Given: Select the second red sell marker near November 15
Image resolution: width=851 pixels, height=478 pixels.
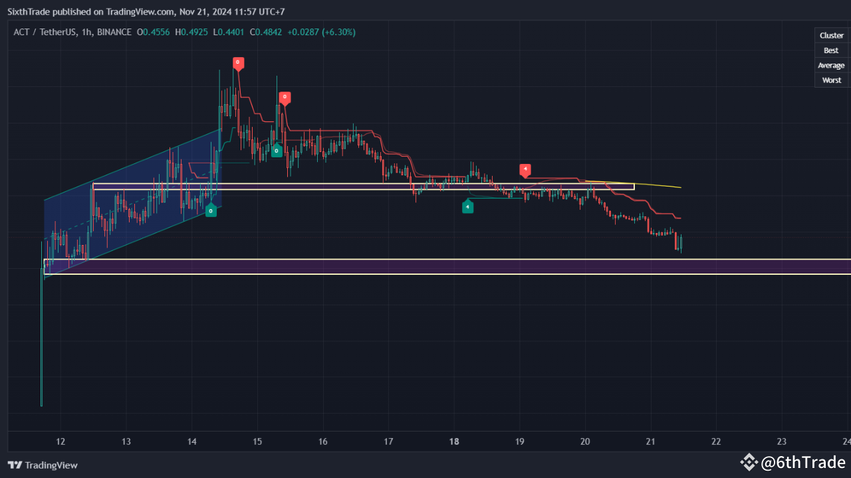Looking at the screenshot, I should pyautogui.click(x=285, y=97).
